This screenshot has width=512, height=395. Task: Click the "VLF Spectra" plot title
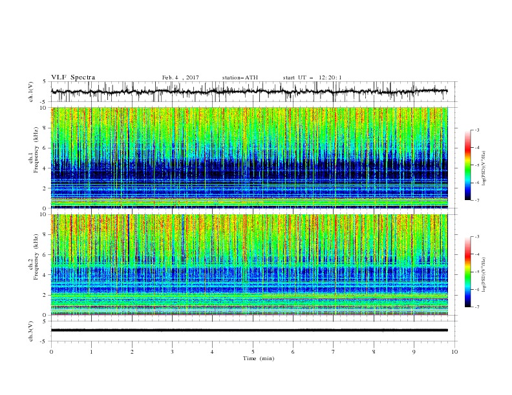coord(73,77)
